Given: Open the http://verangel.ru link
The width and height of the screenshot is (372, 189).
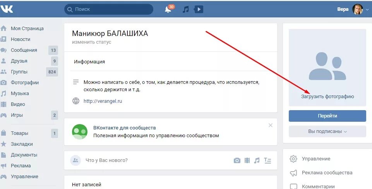Looking at the screenshot, I should point(103,101).
